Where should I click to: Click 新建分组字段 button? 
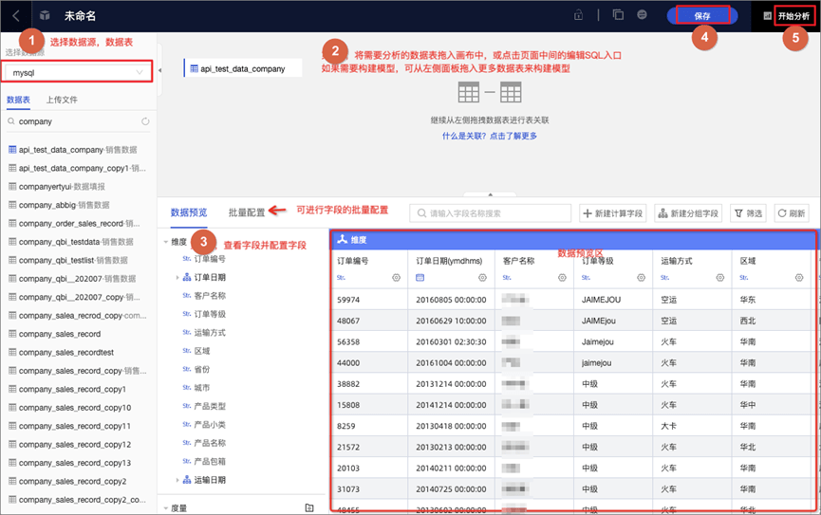(x=688, y=213)
